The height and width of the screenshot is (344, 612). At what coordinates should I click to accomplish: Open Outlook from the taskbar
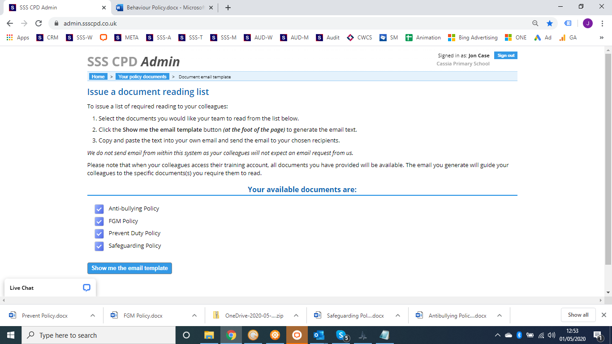(x=319, y=335)
